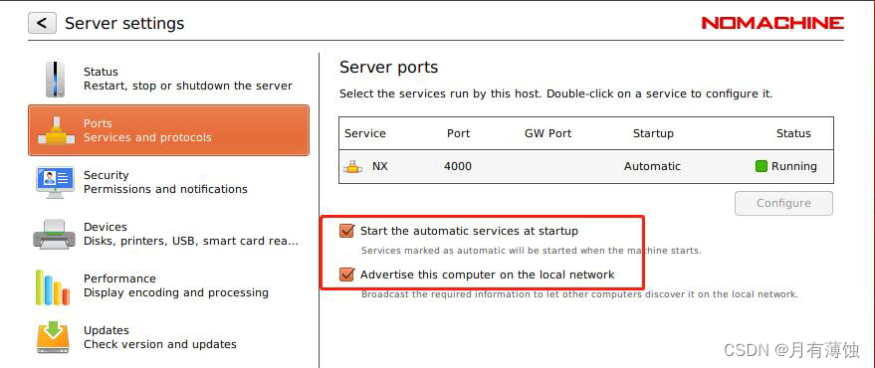Image resolution: width=875 pixels, height=368 pixels.
Task: Open Performance display encoding settings
Action: click(x=168, y=285)
